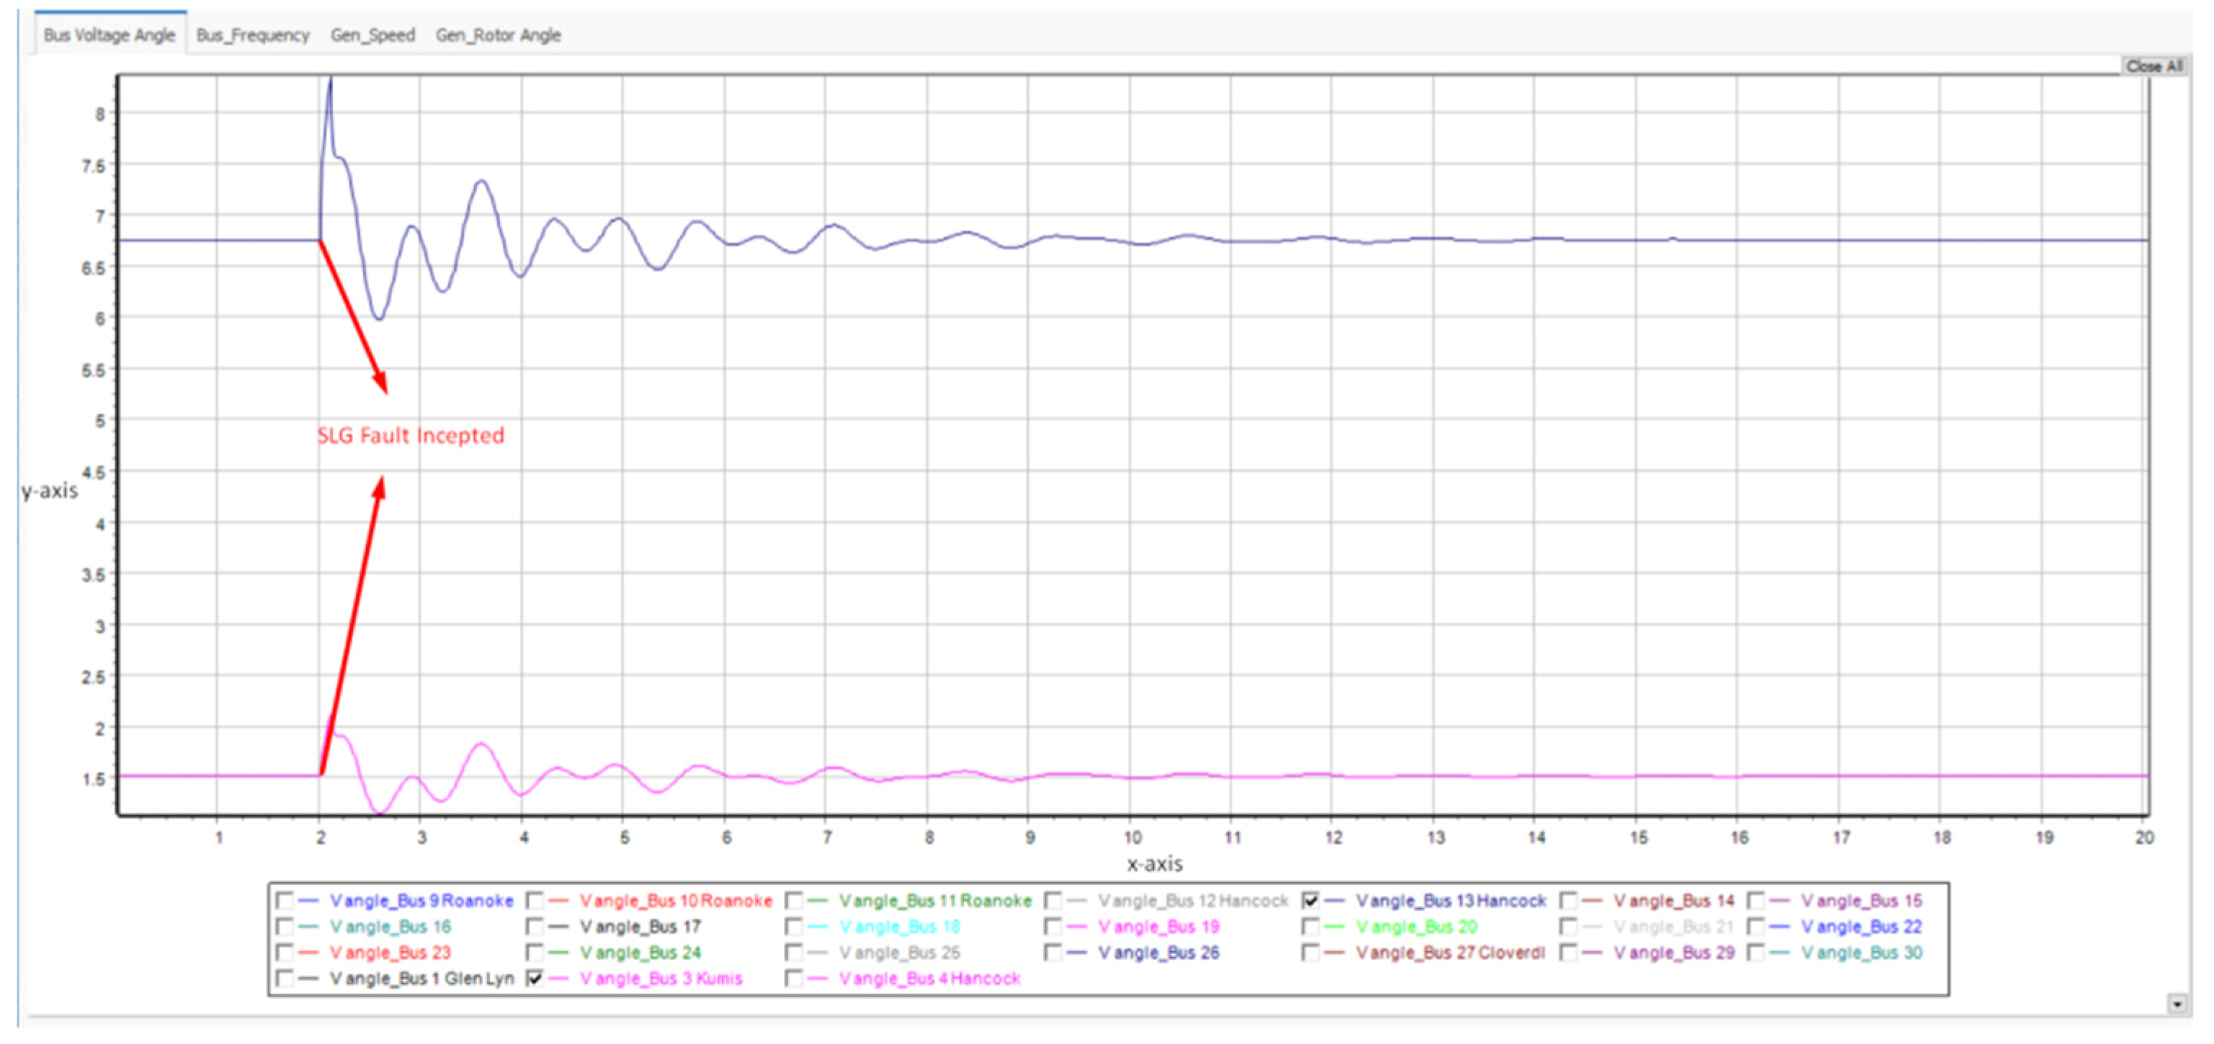2214x1044 pixels.
Task: Click the Bus Voltage Angle tab
Action: [110, 35]
